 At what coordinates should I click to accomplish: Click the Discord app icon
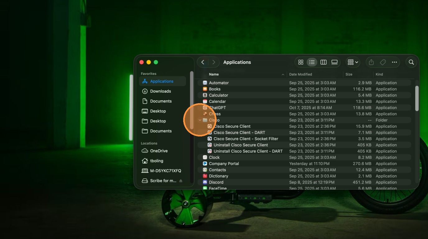205,182
